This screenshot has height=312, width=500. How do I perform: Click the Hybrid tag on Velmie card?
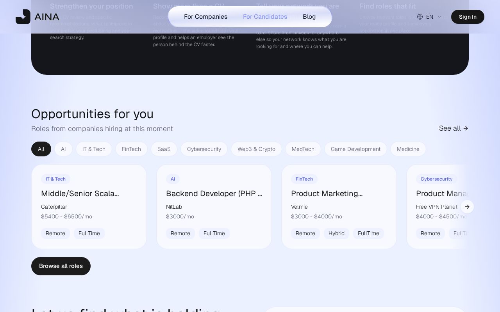(x=336, y=233)
